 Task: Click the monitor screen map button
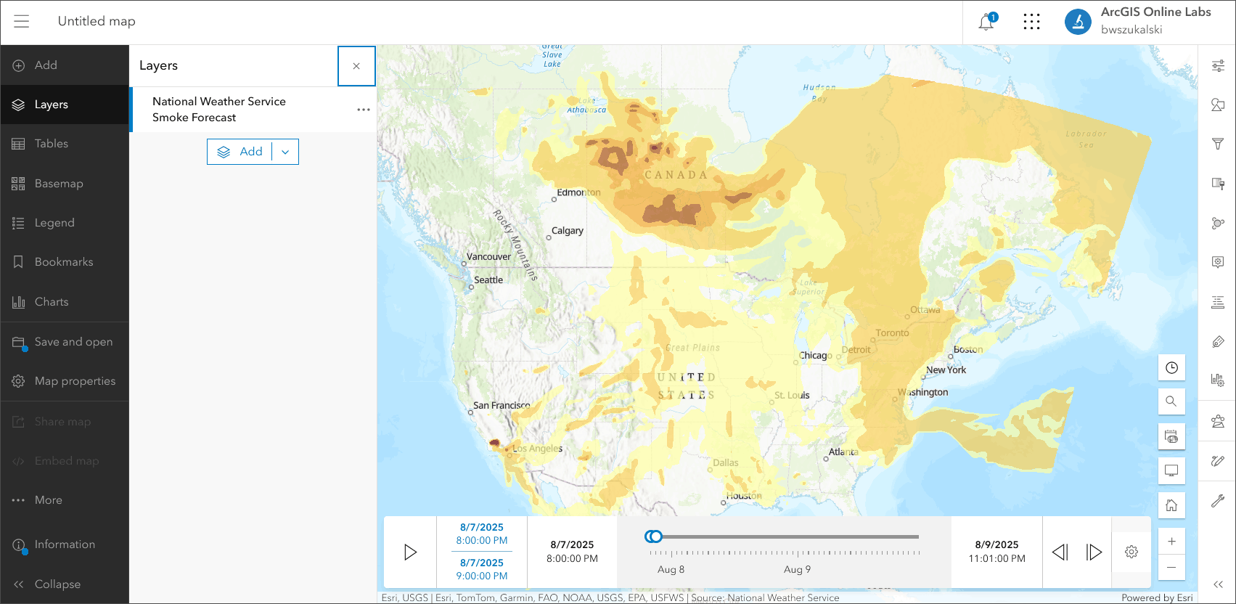(x=1171, y=470)
